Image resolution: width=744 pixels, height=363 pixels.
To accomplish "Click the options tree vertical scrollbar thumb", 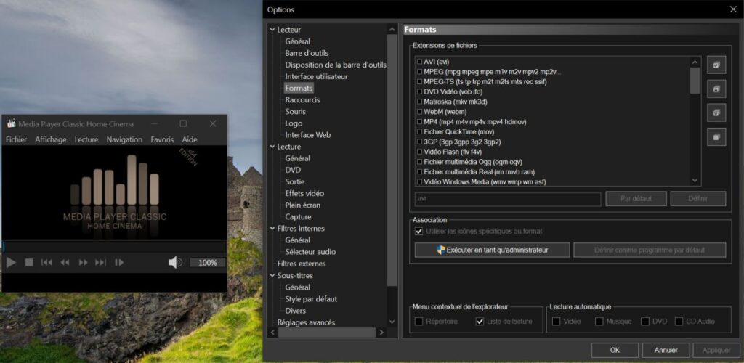I will (x=392, y=160).
